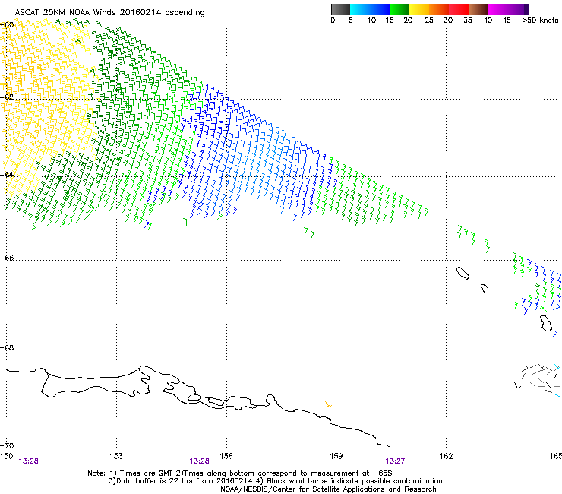Click the latitude label '-62'

coord(7,97)
